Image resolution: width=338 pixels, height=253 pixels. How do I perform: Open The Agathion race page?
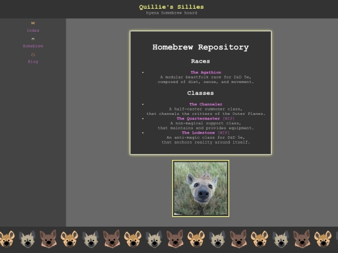pyautogui.click(x=206, y=72)
